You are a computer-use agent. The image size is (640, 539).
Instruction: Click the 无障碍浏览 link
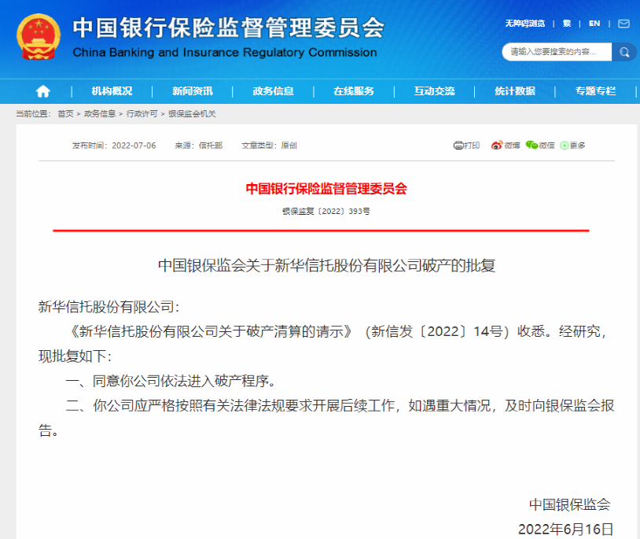[x=525, y=24]
